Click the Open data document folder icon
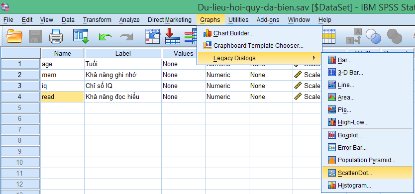This screenshot has height=194, width=415. click(15, 36)
